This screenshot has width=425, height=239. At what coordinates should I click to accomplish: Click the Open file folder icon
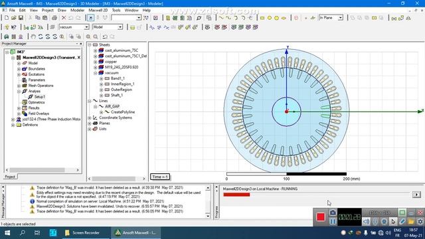13,18
